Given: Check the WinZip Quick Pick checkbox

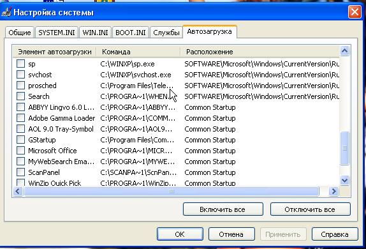Looking at the screenshot, I should click(x=21, y=183).
